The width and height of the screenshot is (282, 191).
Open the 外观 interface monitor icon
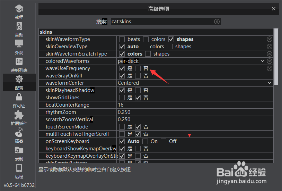coord(19,44)
